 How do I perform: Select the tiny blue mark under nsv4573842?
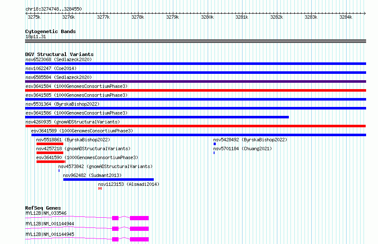click(x=59, y=171)
